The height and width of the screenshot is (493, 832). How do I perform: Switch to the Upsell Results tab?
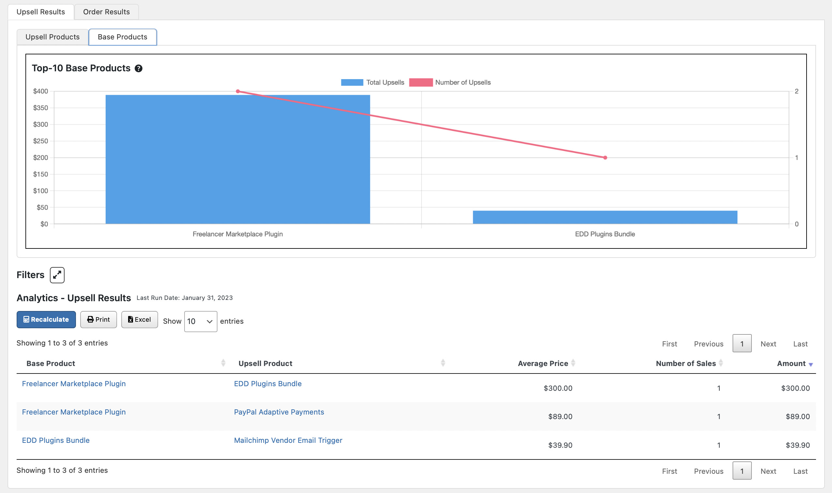41,12
